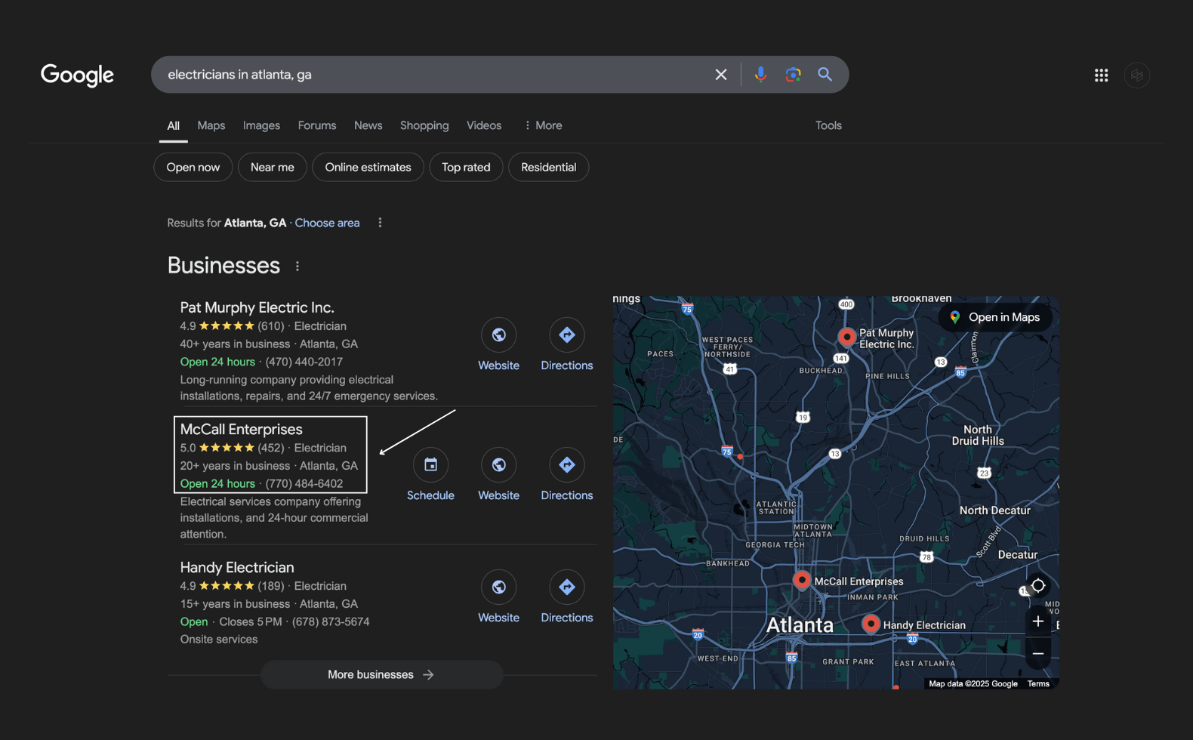
Task: Click the Atlanta label on the map
Action: (800, 625)
